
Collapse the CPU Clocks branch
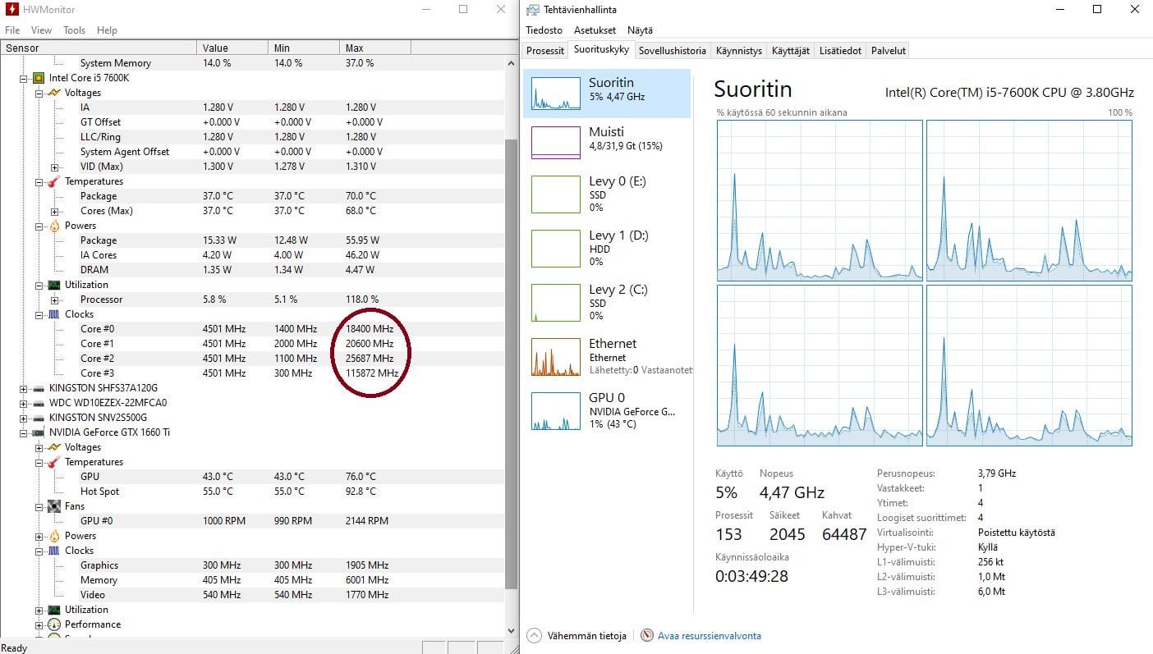pos(39,314)
